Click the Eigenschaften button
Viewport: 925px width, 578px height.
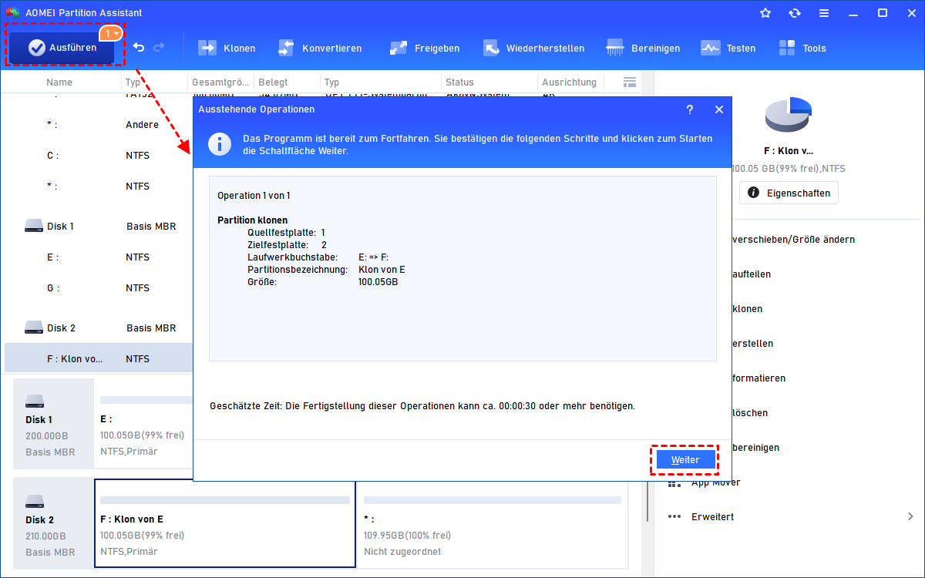pyautogui.click(x=789, y=193)
